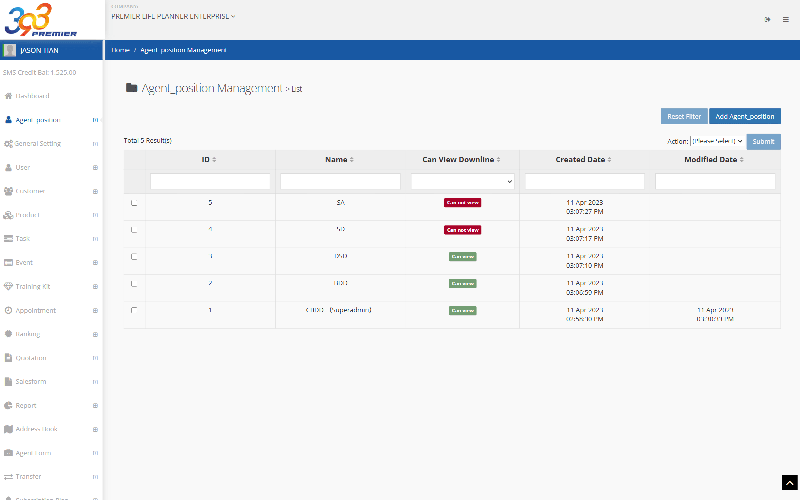Image resolution: width=800 pixels, height=500 pixels.
Task: Open the hamburger menu icon
Action: coord(786,20)
